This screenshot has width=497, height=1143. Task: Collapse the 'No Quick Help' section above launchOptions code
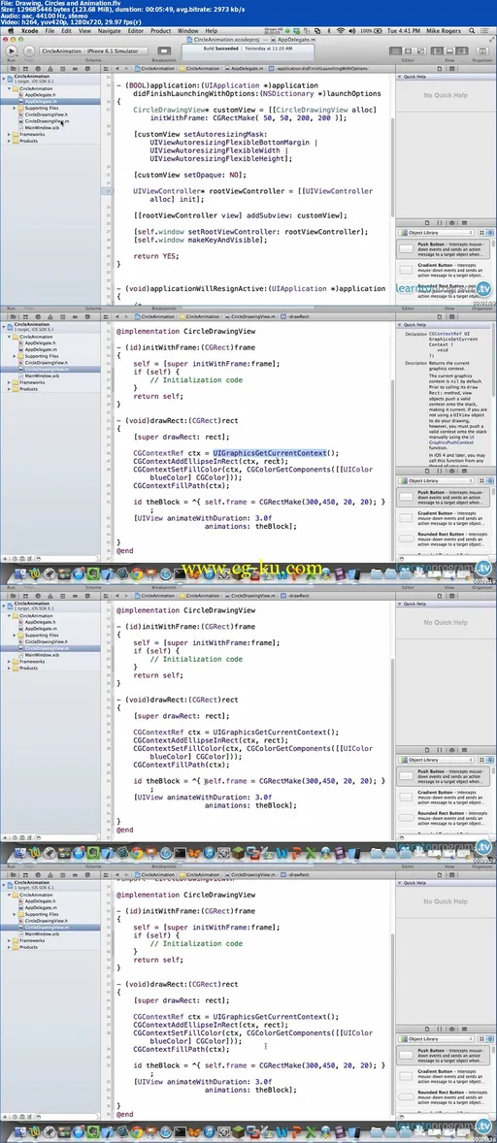[400, 77]
